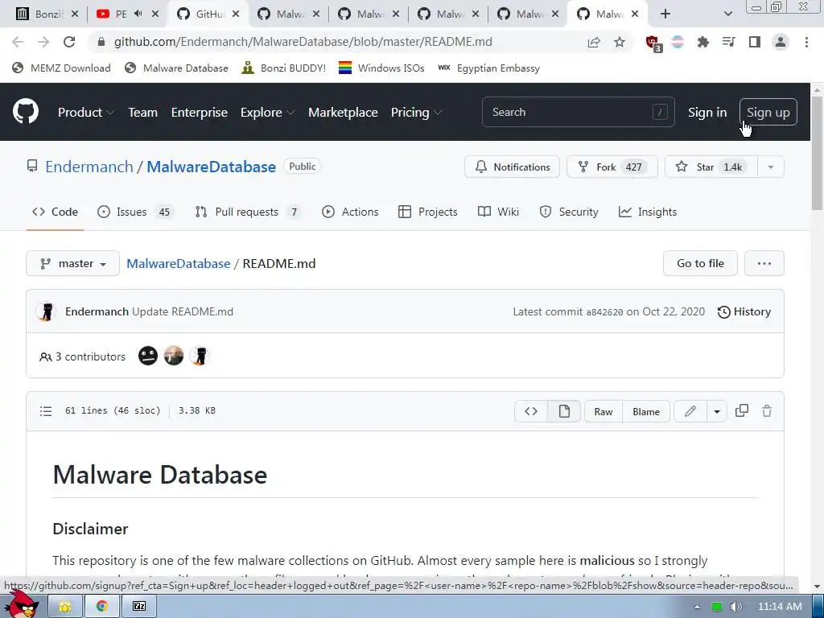Screen dimensions: 824x618
Task: Click the Fork button
Action: (612, 167)
